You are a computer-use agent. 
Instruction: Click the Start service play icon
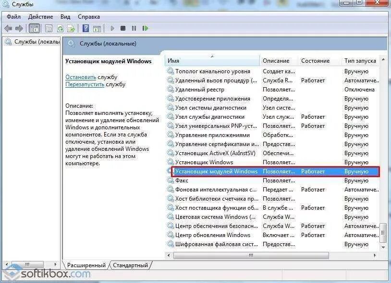[112, 28]
